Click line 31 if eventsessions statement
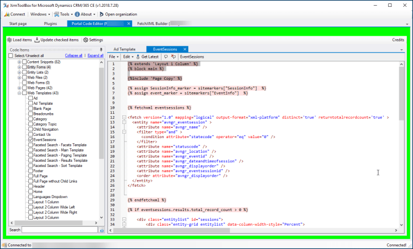 tap(188, 210)
